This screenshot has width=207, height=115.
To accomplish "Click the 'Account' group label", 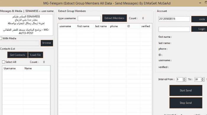I will 162,11.
